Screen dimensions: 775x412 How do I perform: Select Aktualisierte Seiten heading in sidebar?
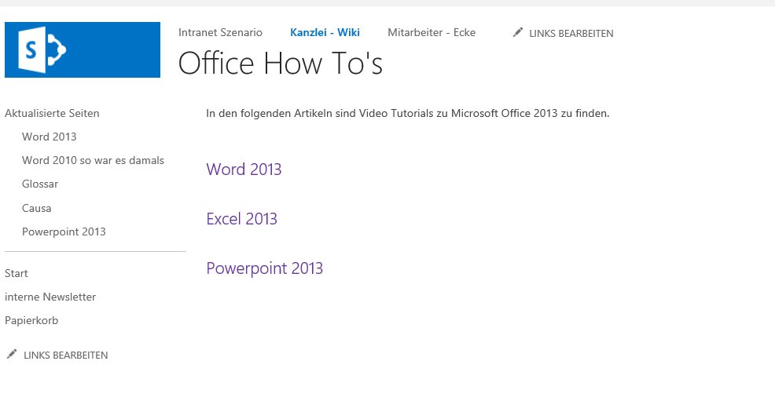[x=52, y=114]
